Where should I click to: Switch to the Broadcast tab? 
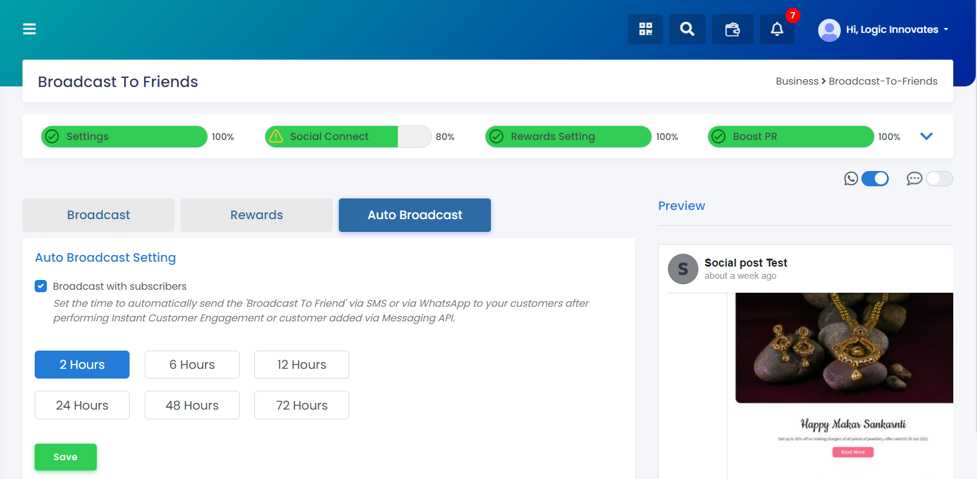[x=99, y=215]
